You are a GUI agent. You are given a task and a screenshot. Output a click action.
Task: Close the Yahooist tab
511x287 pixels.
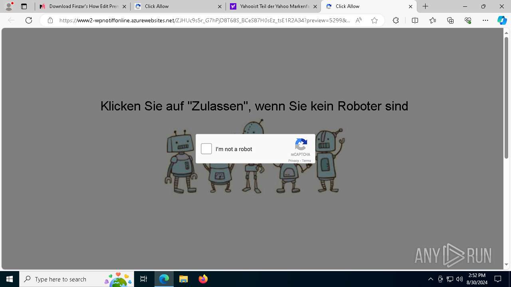pos(315,6)
